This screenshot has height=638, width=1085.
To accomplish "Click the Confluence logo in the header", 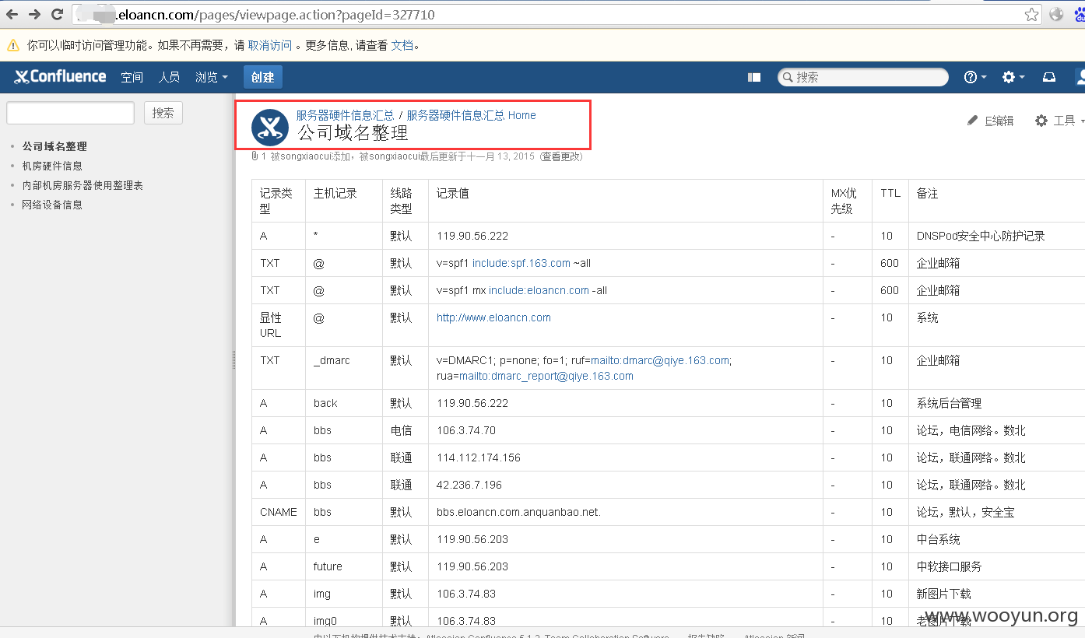I will pyautogui.click(x=61, y=76).
